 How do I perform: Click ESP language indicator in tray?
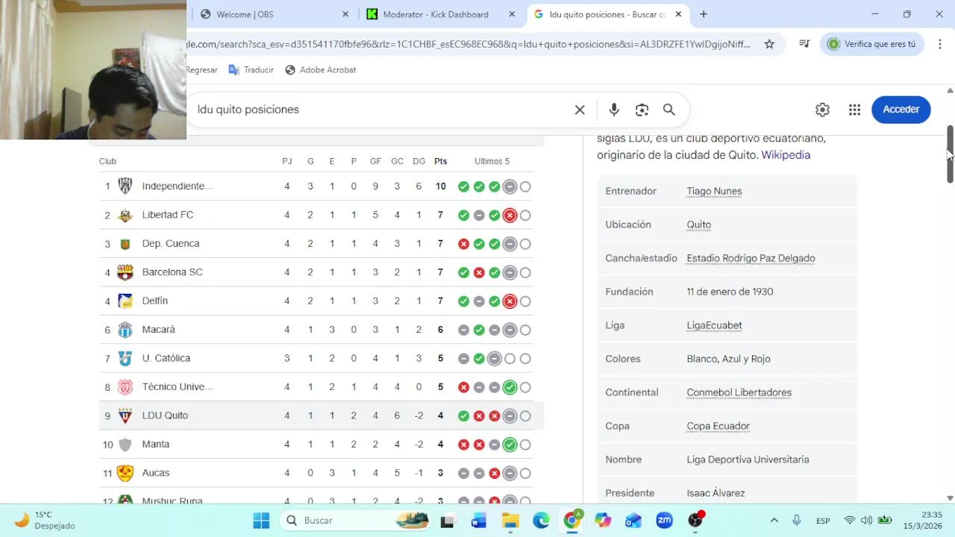pos(823,521)
